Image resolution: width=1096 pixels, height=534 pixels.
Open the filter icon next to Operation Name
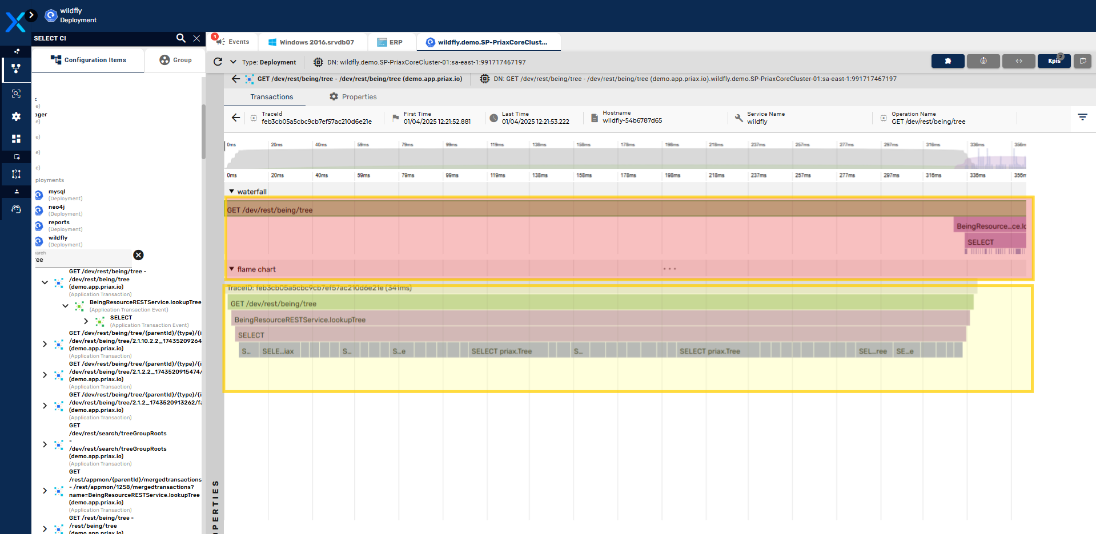(1082, 117)
